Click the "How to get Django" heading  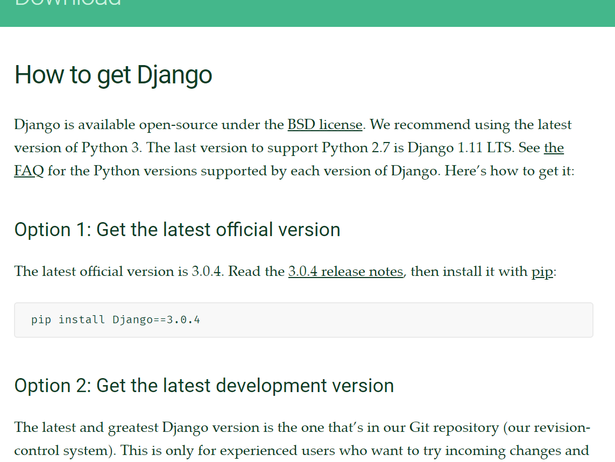pos(114,75)
